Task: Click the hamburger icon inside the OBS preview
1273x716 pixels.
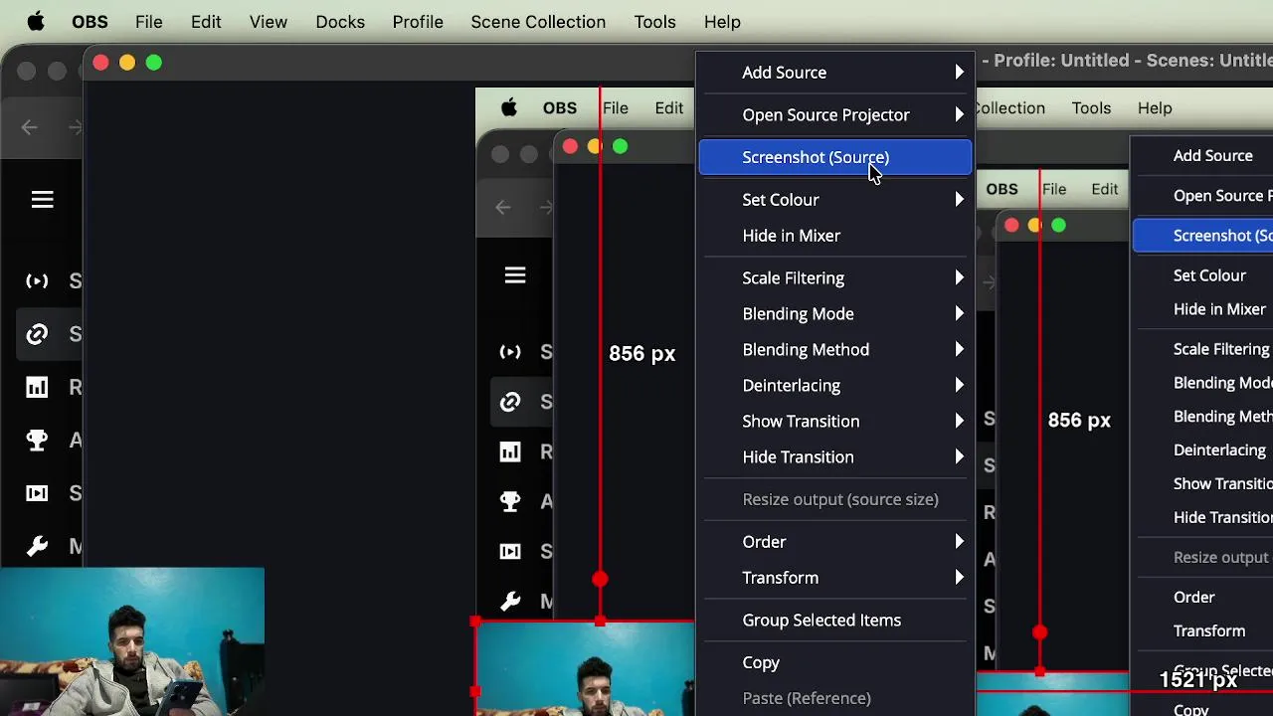Action: 515,275
